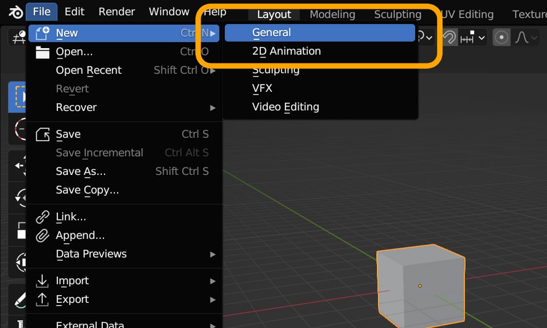Click the New file icon
Image resolution: width=547 pixels, height=328 pixels.
click(42, 33)
